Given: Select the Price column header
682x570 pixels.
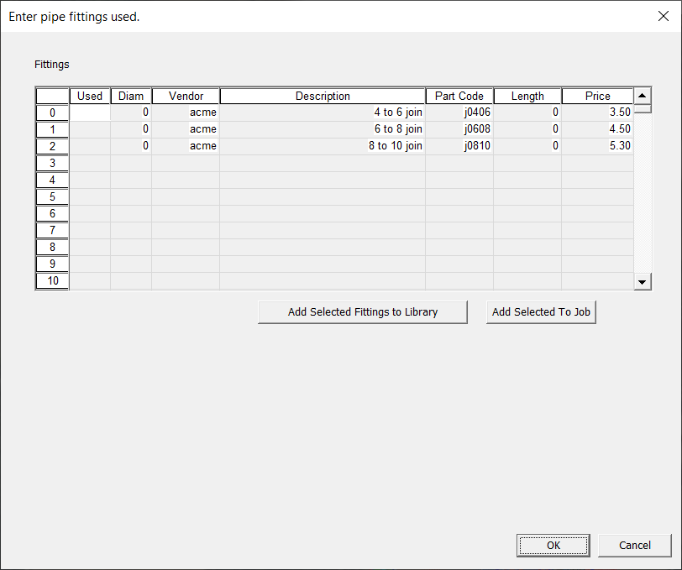Looking at the screenshot, I should 597,97.
